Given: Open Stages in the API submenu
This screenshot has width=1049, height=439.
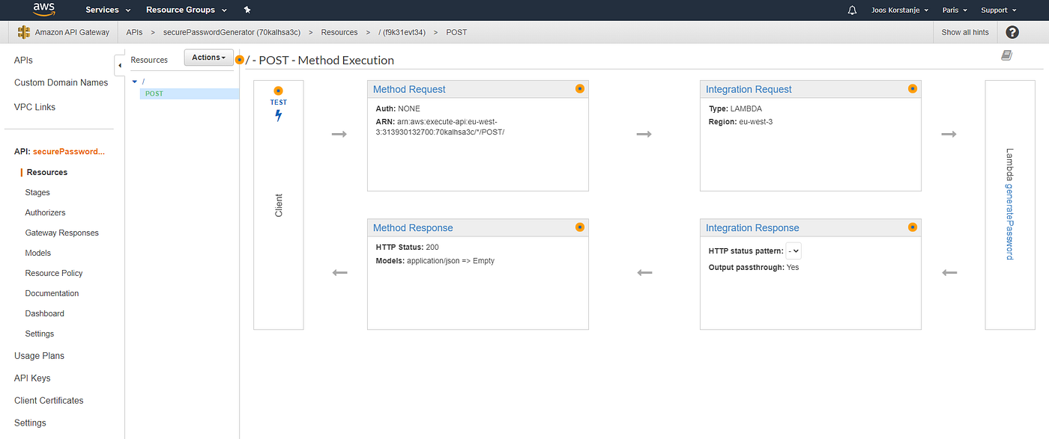Looking at the screenshot, I should (x=37, y=192).
